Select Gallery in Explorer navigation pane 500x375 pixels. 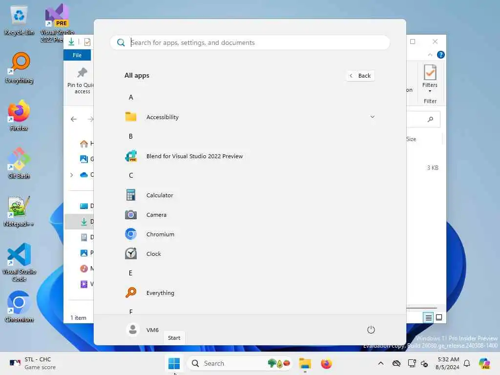pos(86,159)
